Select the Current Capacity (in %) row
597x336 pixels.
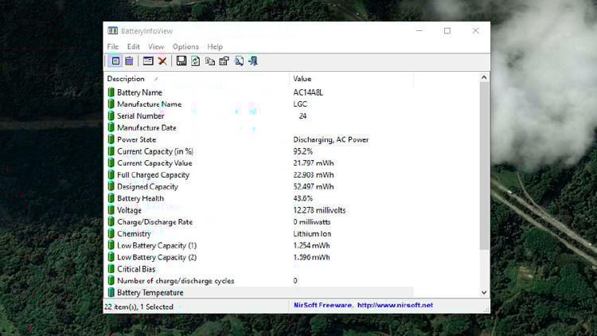pyautogui.click(x=259, y=151)
